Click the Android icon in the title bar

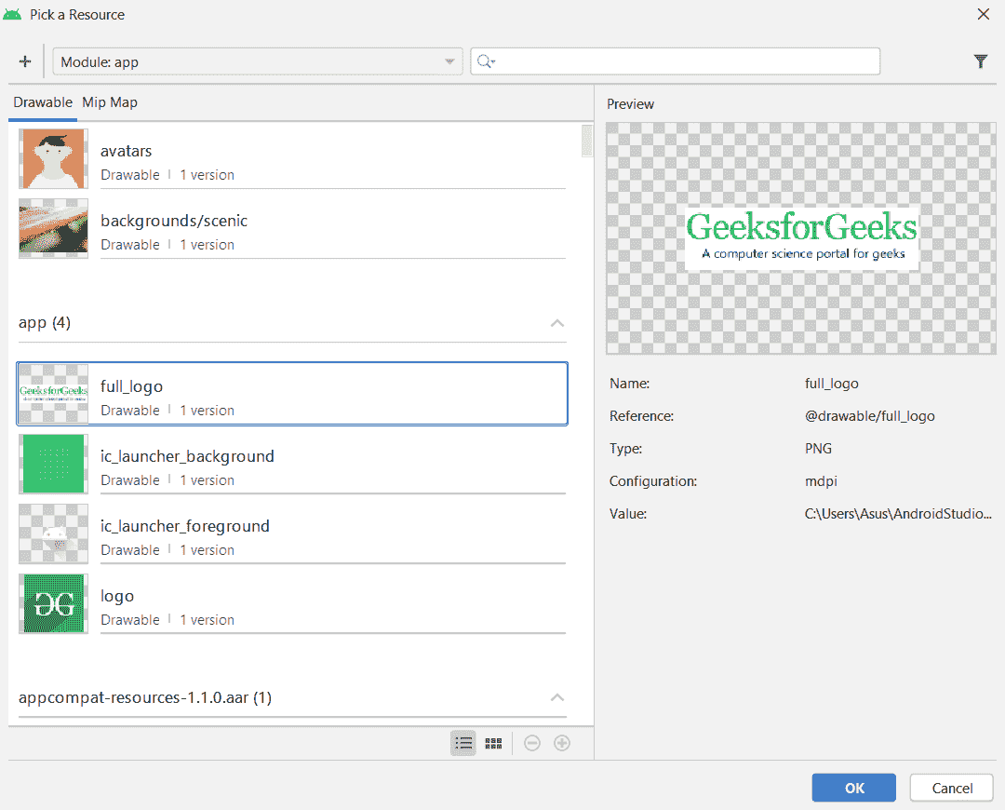point(13,14)
